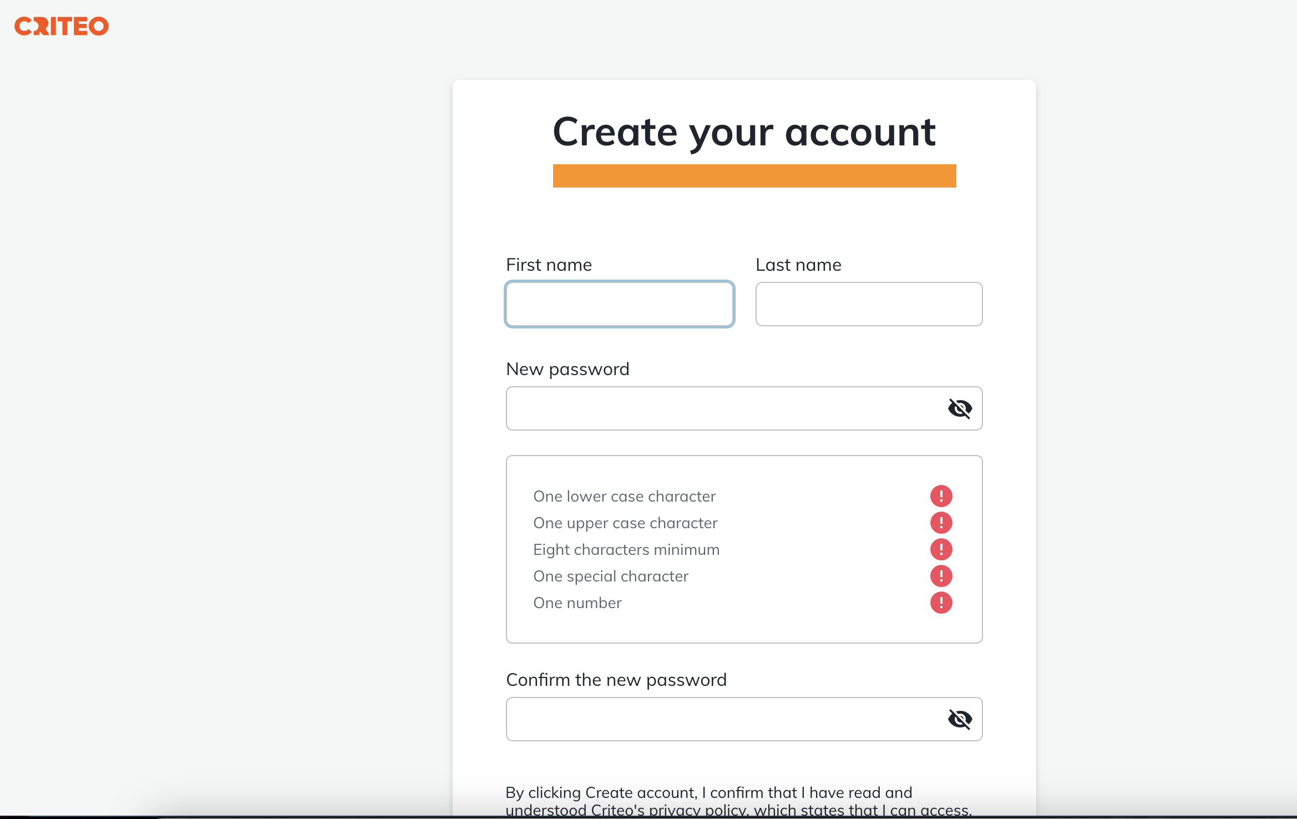
Task: Show the confirm password text
Action: click(960, 719)
